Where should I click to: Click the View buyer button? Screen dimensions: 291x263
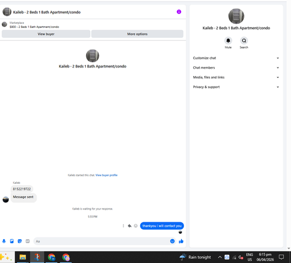point(46,34)
